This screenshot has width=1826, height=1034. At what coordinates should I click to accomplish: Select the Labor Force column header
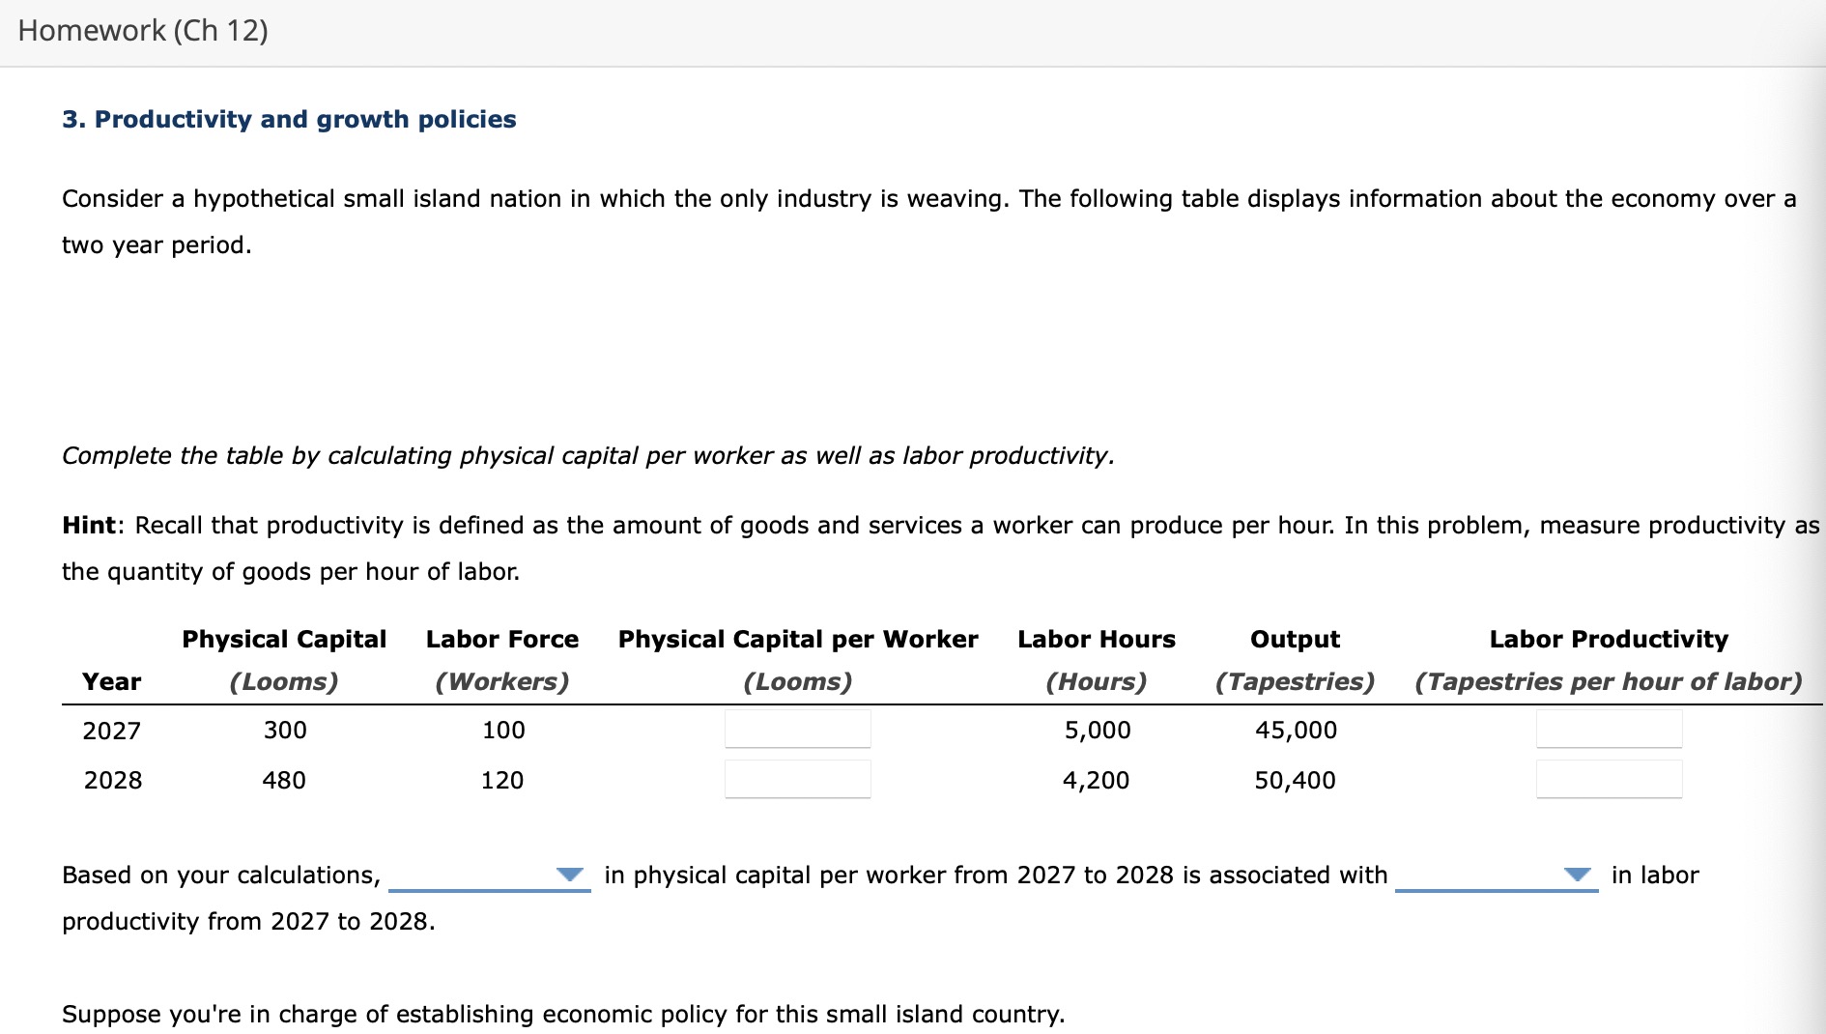click(x=501, y=639)
